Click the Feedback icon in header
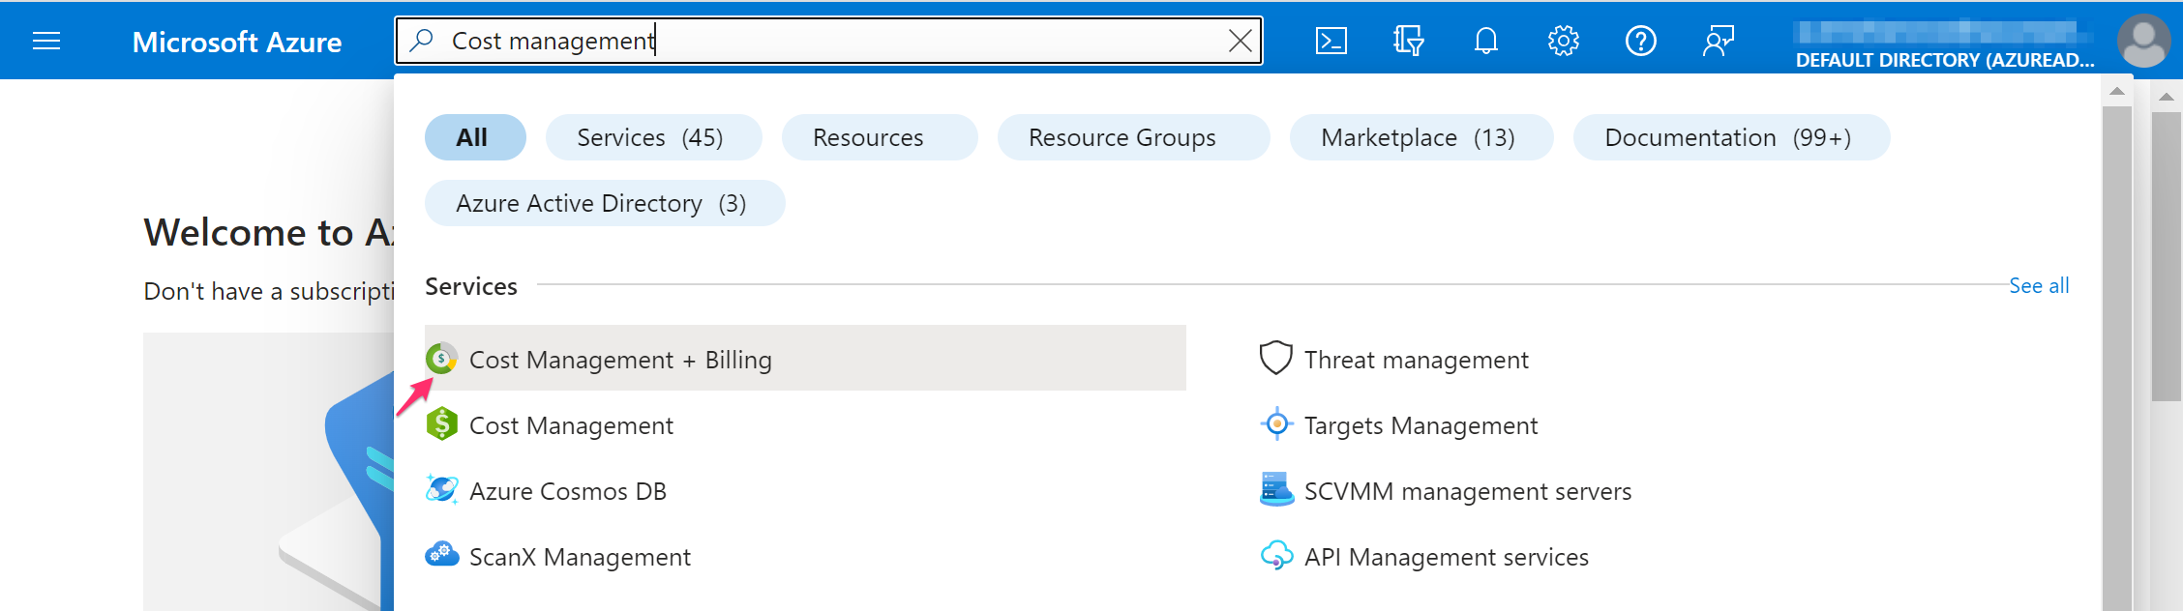2183x611 pixels. click(x=1718, y=41)
